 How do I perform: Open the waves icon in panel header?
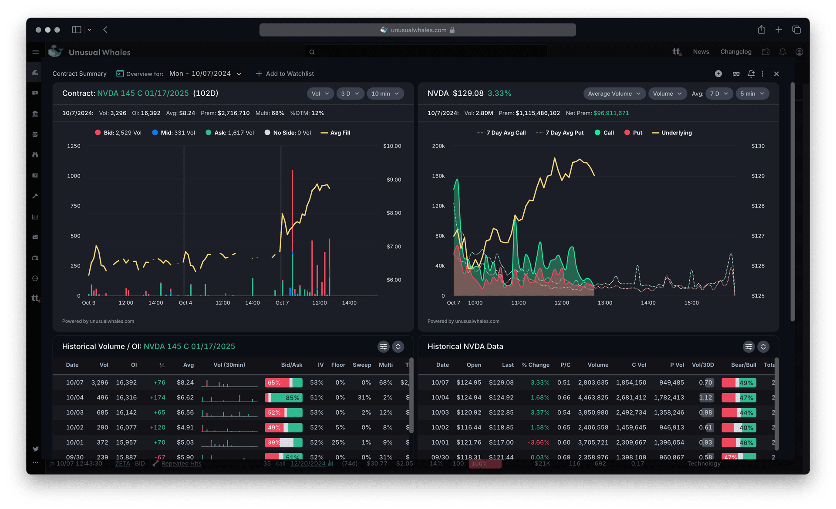pyautogui.click(x=736, y=74)
